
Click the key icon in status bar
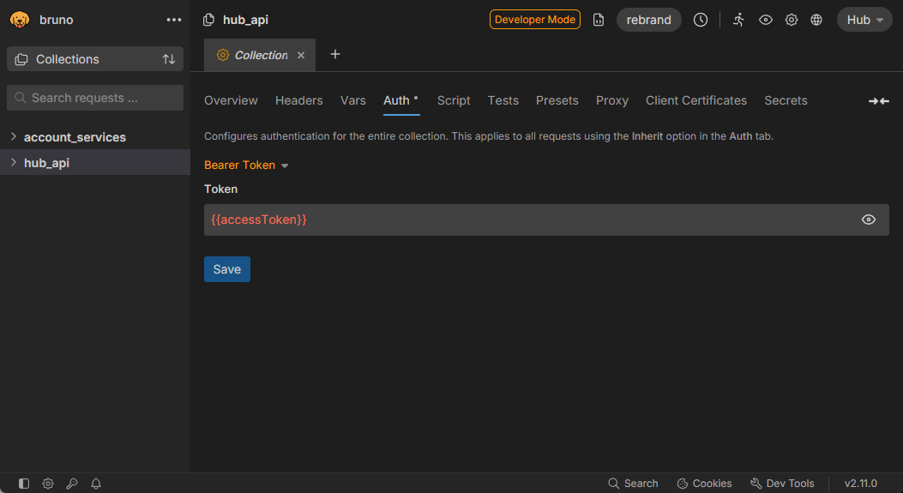click(72, 484)
